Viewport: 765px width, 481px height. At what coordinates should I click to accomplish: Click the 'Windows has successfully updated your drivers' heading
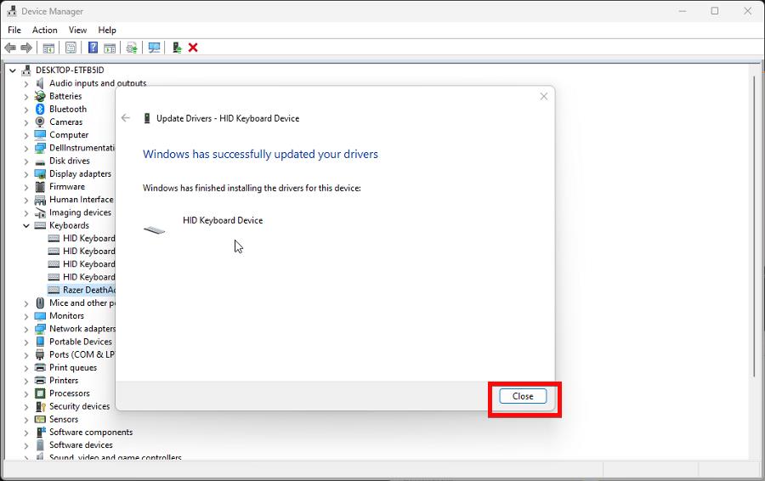(x=261, y=154)
